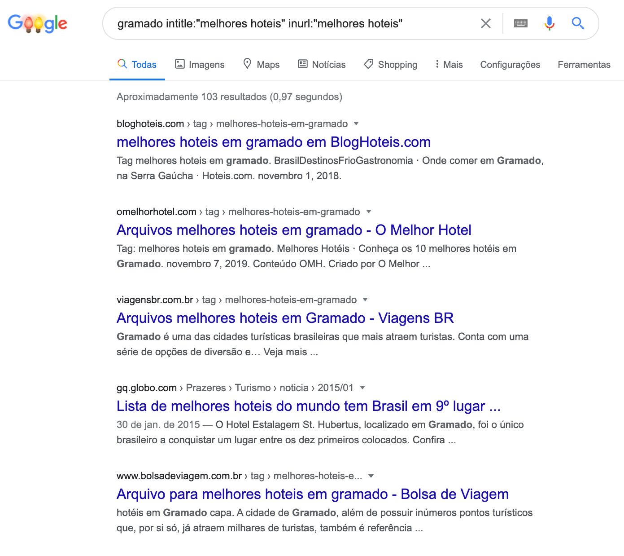The image size is (624, 556).
Task: Expand dropdown arrow next to omelhorhotel.com URL
Action: click(369, 212)
